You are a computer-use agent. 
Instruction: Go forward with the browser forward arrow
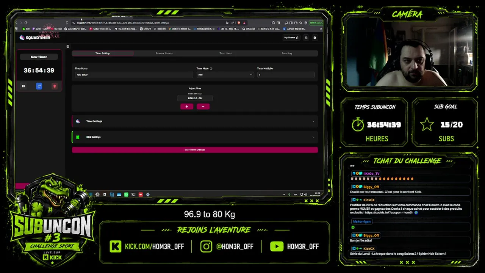[21, 23]
